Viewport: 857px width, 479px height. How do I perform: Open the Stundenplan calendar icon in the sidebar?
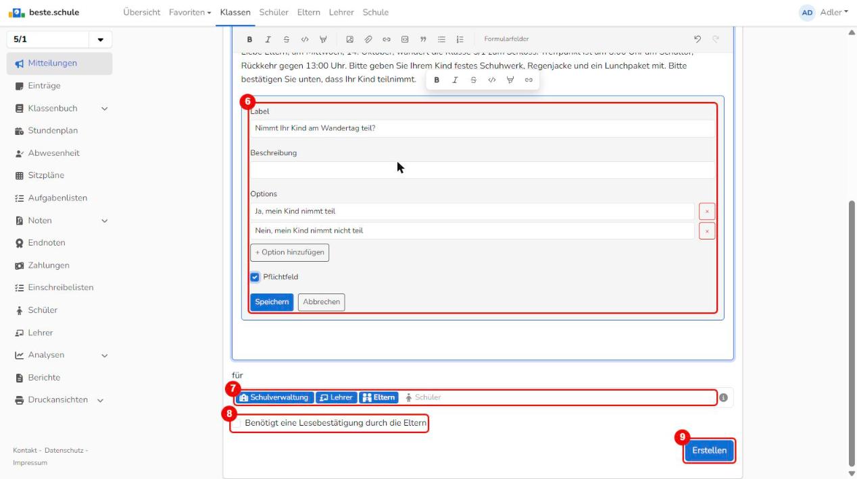point(19,131)
